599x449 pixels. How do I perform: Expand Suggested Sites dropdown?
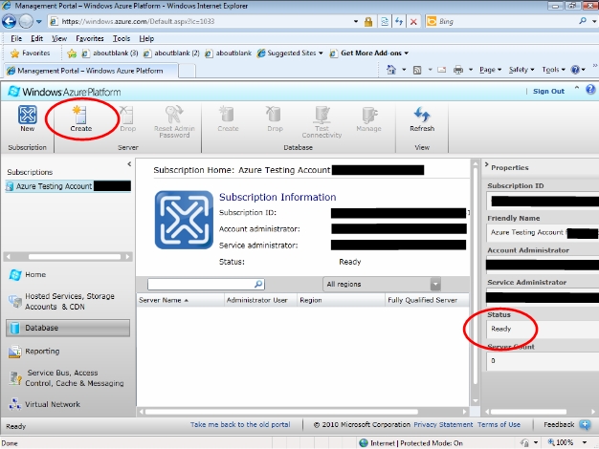point(321,53)
